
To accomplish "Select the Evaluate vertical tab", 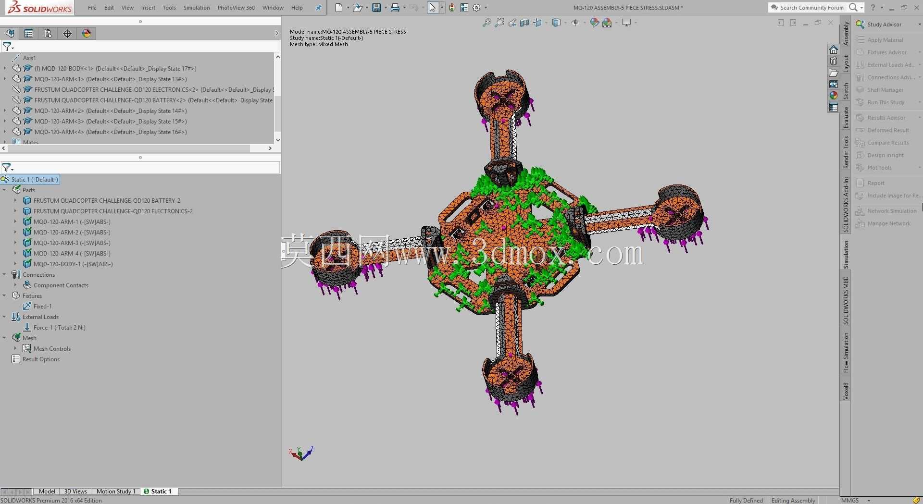I will 846,117.
